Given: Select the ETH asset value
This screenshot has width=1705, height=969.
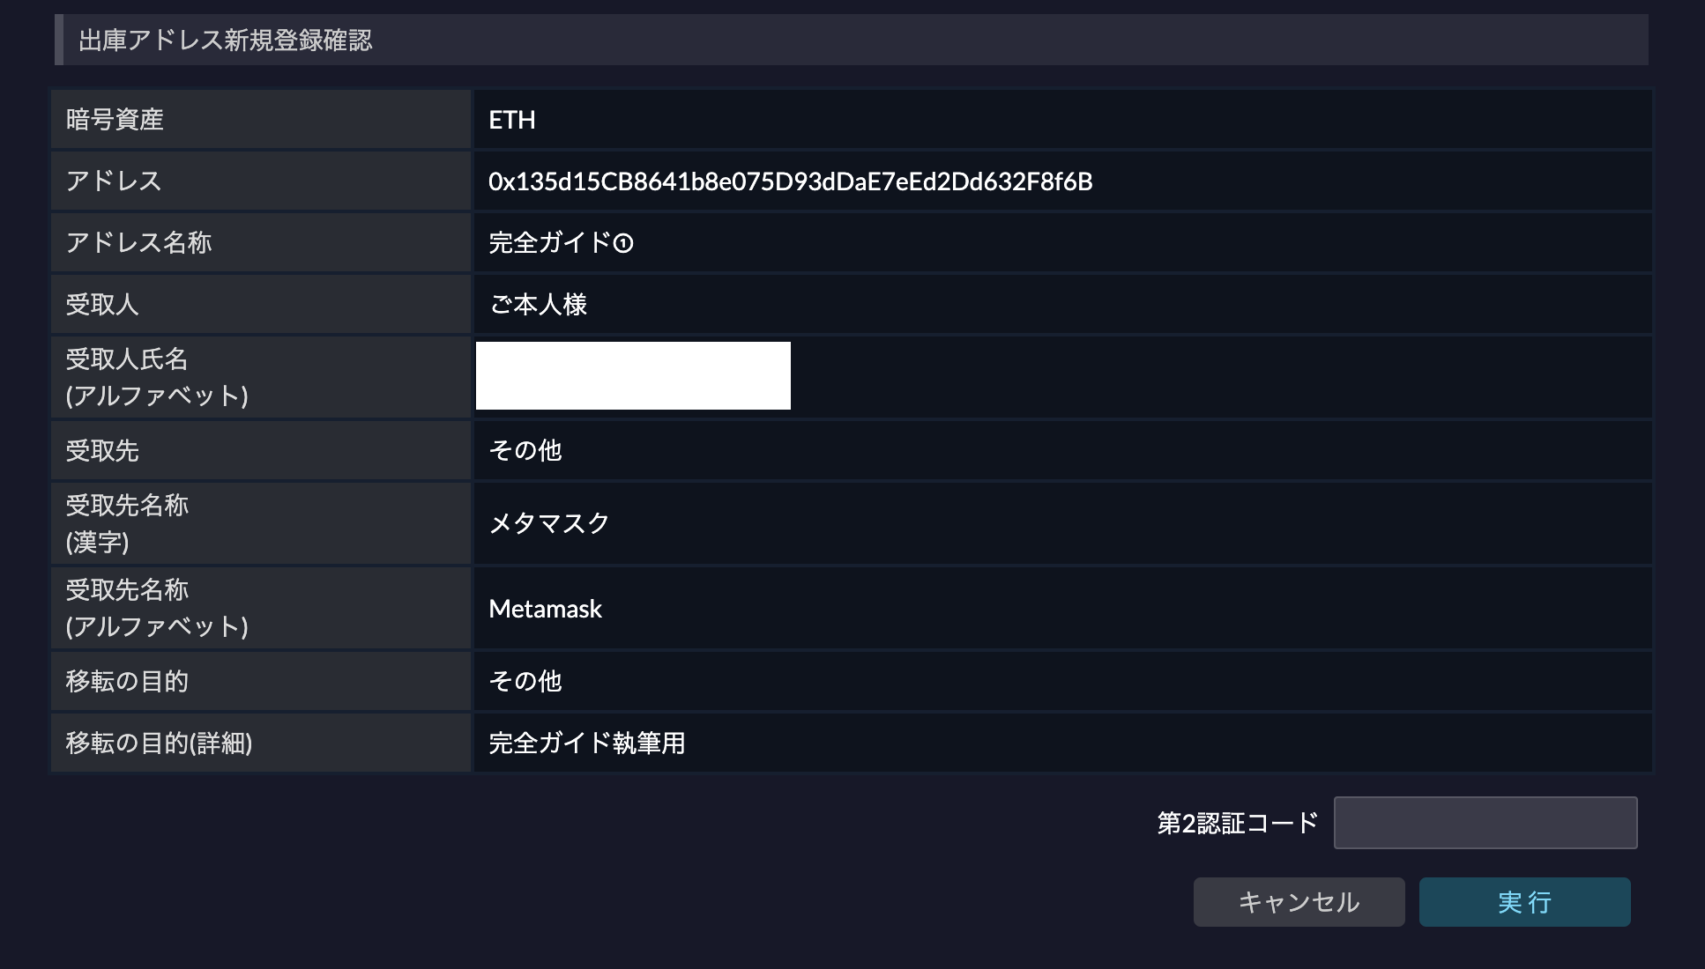Looking at the screenshot, I should click(x=512, y=120).
